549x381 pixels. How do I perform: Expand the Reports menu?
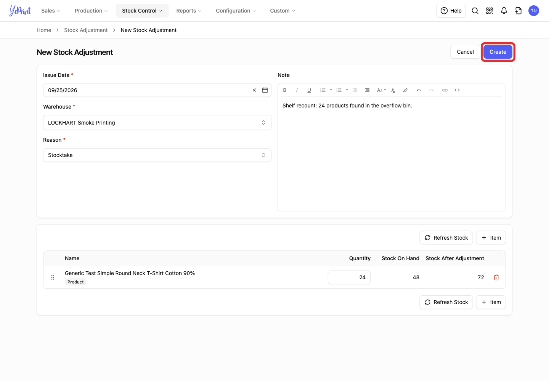click(x=189, y=11)
